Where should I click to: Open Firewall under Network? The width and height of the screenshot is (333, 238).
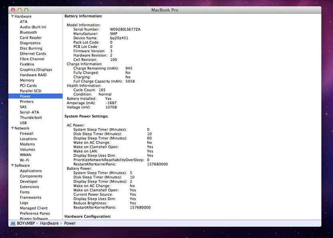26,133
